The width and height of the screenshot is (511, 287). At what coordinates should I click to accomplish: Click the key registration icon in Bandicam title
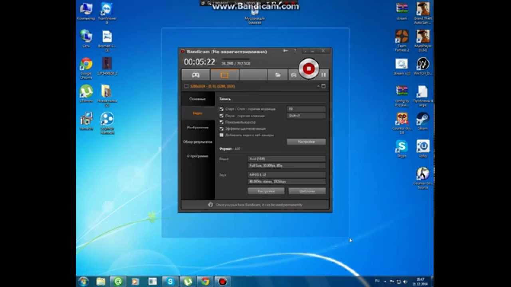285,51
